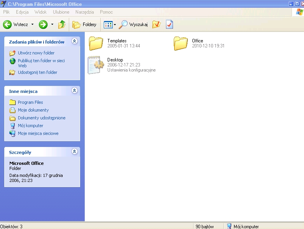Click date 2005-01-31 13:44 under Templates
Screen dimensions: 304x229
point(124,46)
